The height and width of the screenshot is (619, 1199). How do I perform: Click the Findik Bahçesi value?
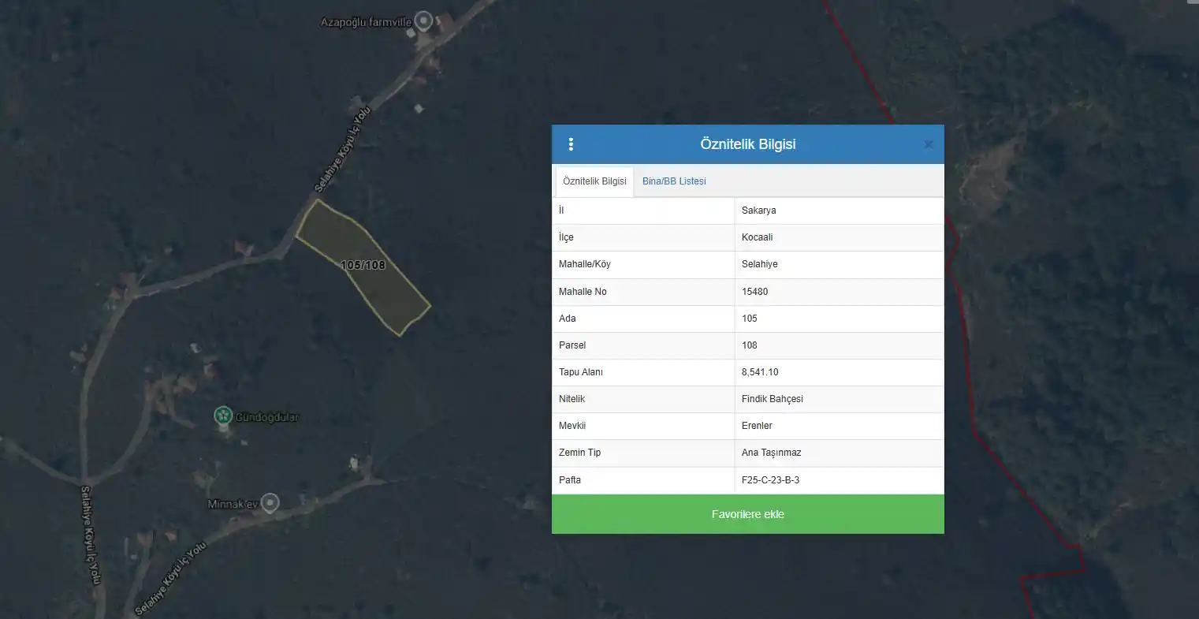(772, 399)
